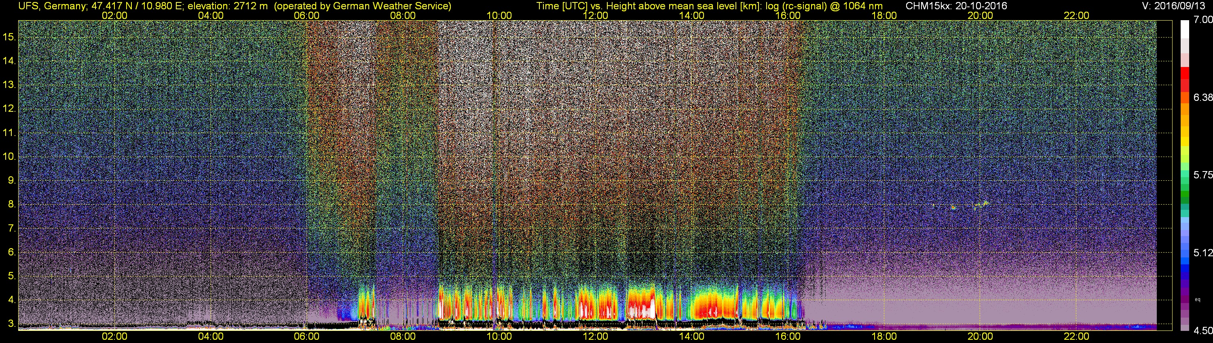Click the 15. km height axis label
This screenshot has height=343, width=1213.
[9, 37]
